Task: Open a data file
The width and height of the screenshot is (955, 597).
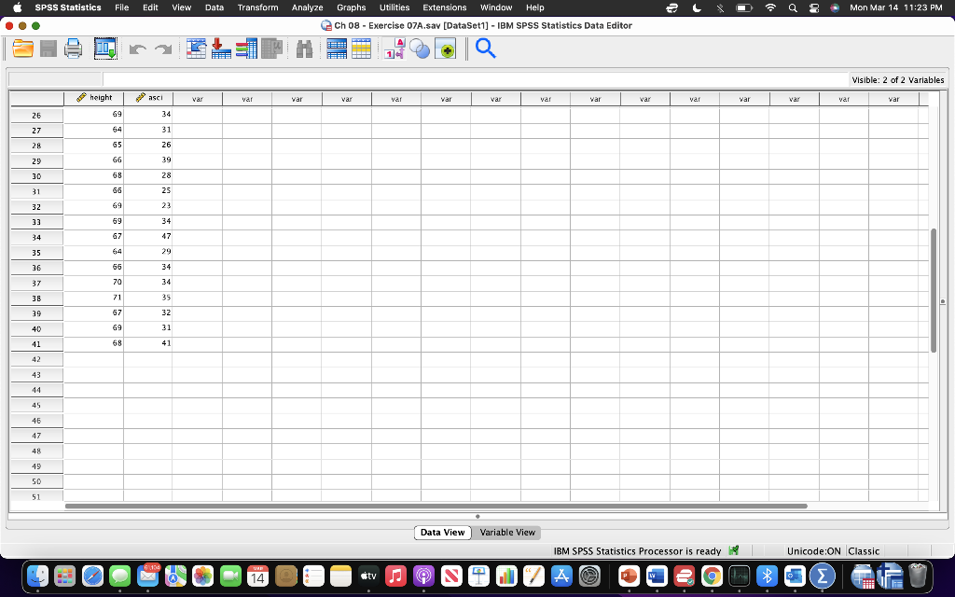Action: 22,49
